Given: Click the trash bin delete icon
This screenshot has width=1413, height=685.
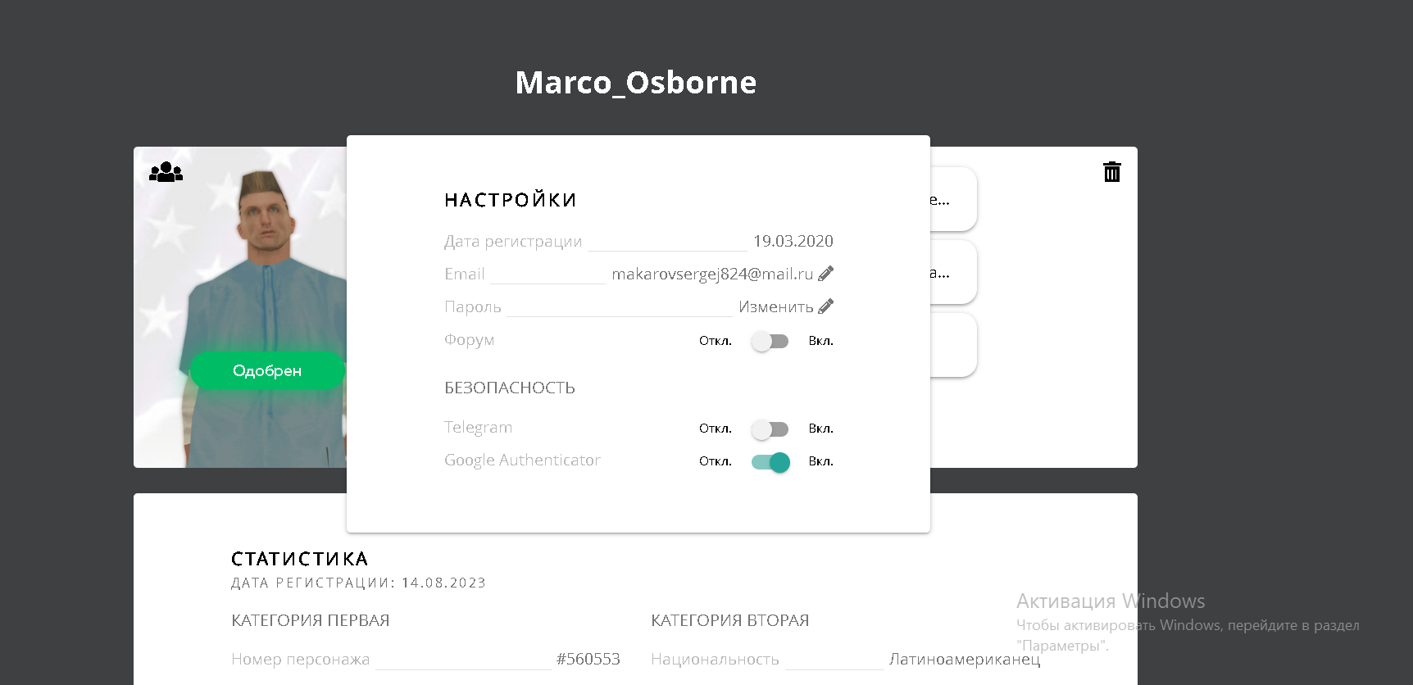Looking at the screenshot, I should point(1111,171).
